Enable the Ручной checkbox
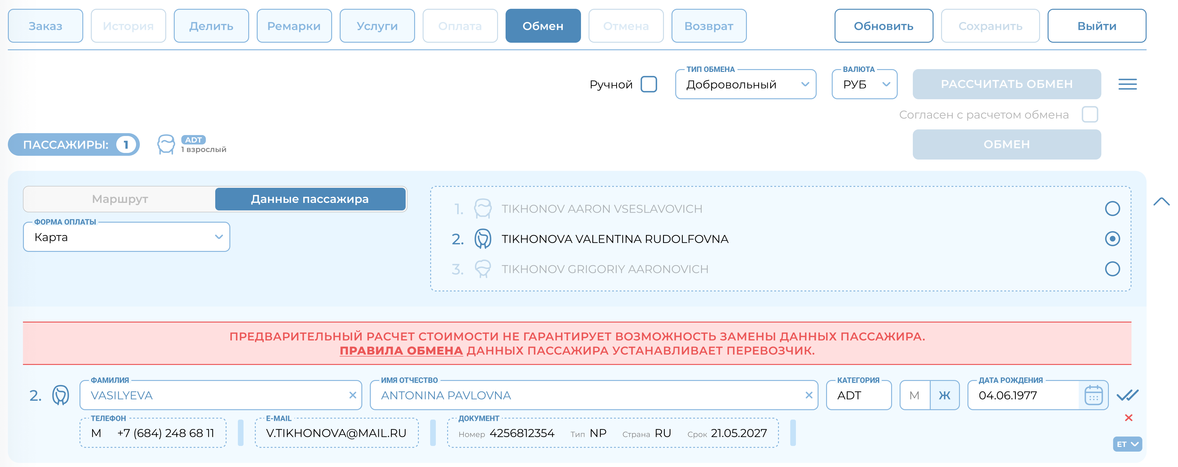The width and height of the screenshot is (1178, 467). [x=649, y=84]
